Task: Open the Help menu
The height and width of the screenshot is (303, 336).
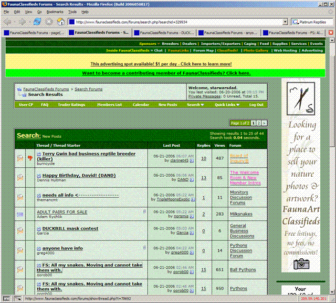Action: (x=85, y=12)
